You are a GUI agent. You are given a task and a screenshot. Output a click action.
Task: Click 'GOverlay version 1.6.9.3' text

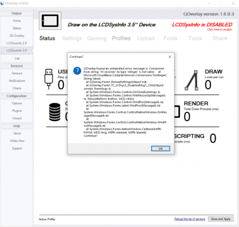[x=209, y=14]
